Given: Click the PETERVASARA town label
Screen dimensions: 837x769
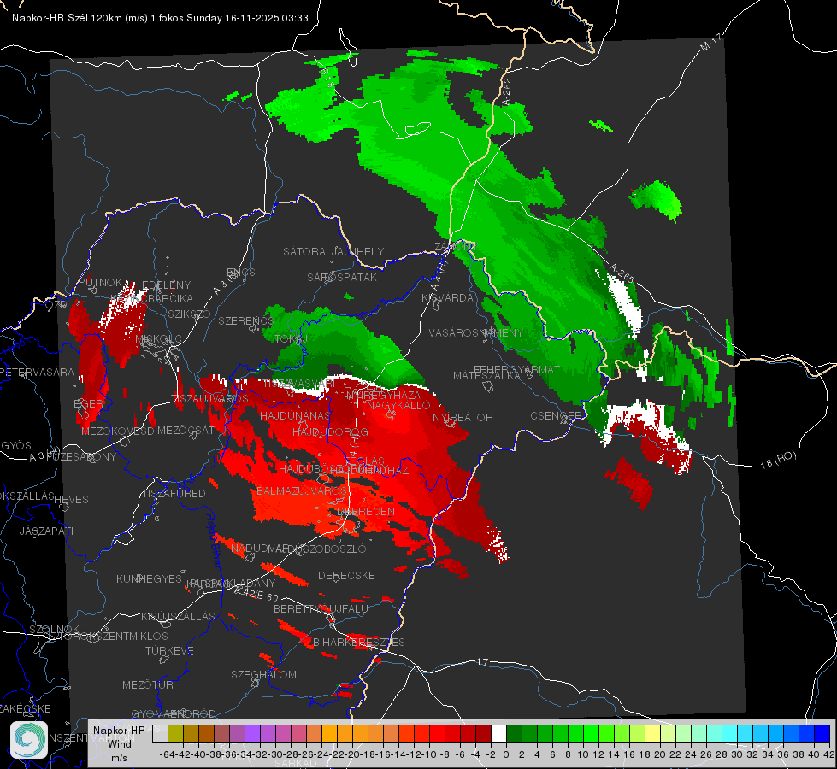Looking at the screenshot, I should tap(38, 372).
